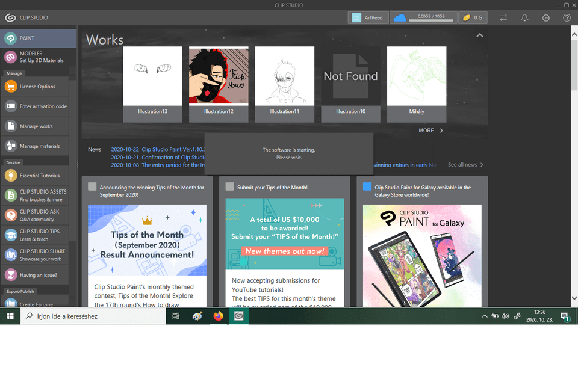Screen dimensions: 578x382
Task: Launch Firefox from the taskbar
Action: [x=218, y=315]
